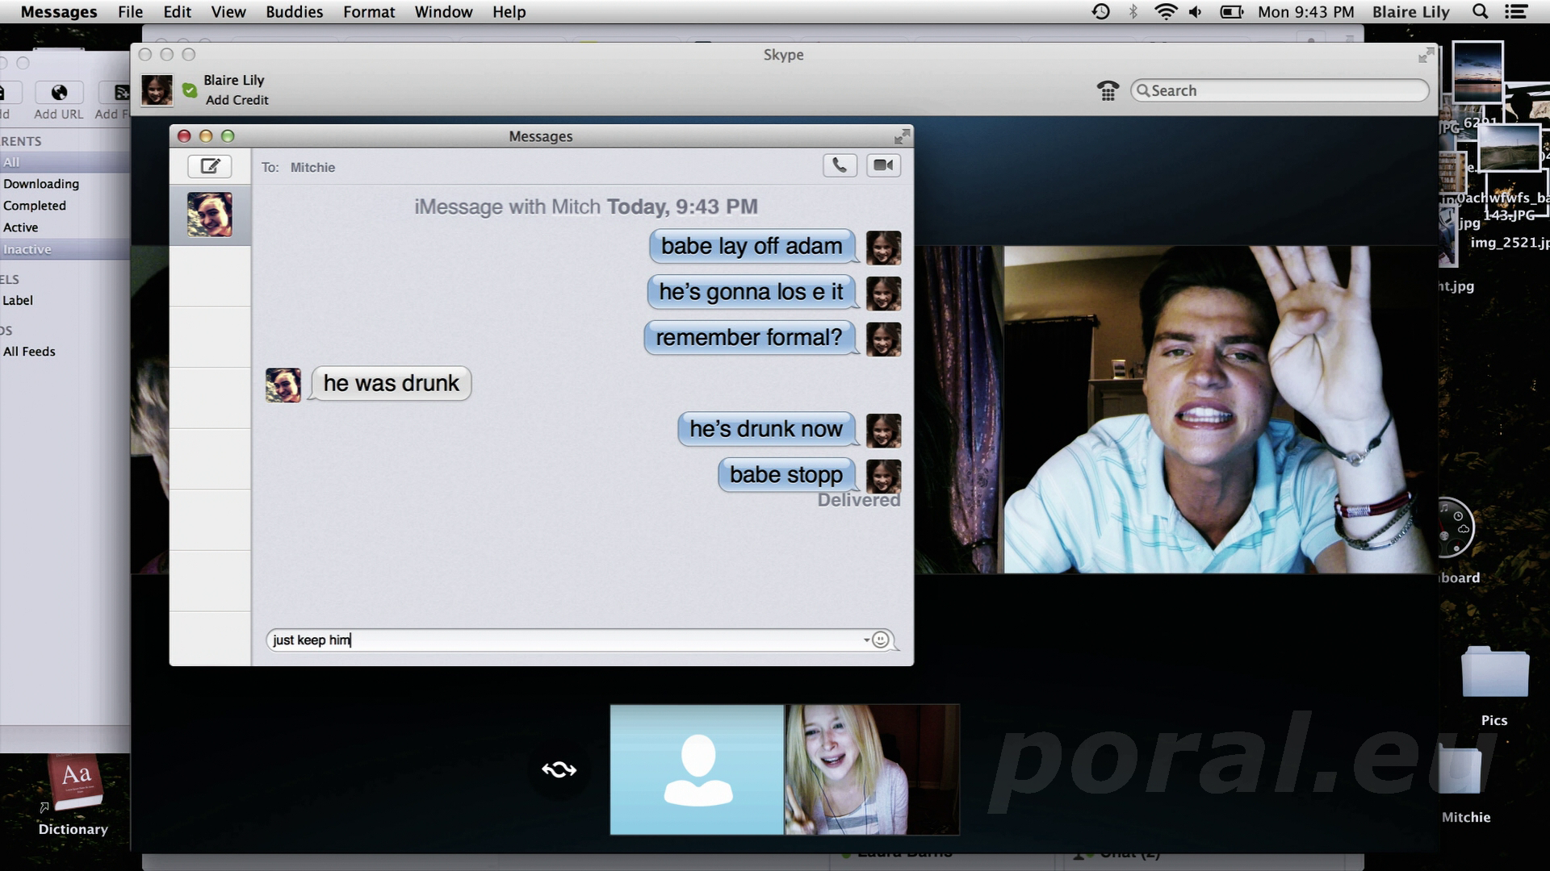This screenshot has height=871, width=1550.
Task: Click the battery status icon
Action: 1231,12
